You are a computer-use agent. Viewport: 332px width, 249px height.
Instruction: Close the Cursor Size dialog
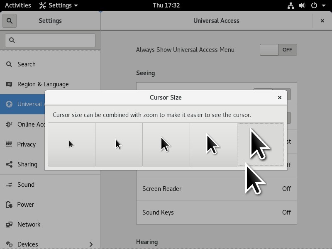[x=280, y=98]
